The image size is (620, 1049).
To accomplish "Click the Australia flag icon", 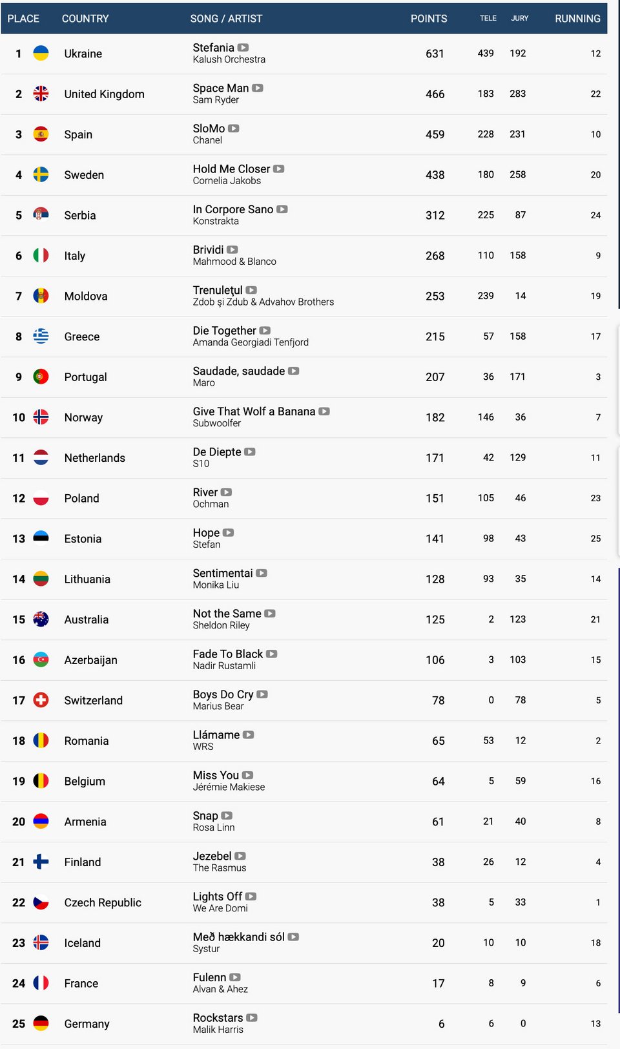I will (x=41, y=619).
